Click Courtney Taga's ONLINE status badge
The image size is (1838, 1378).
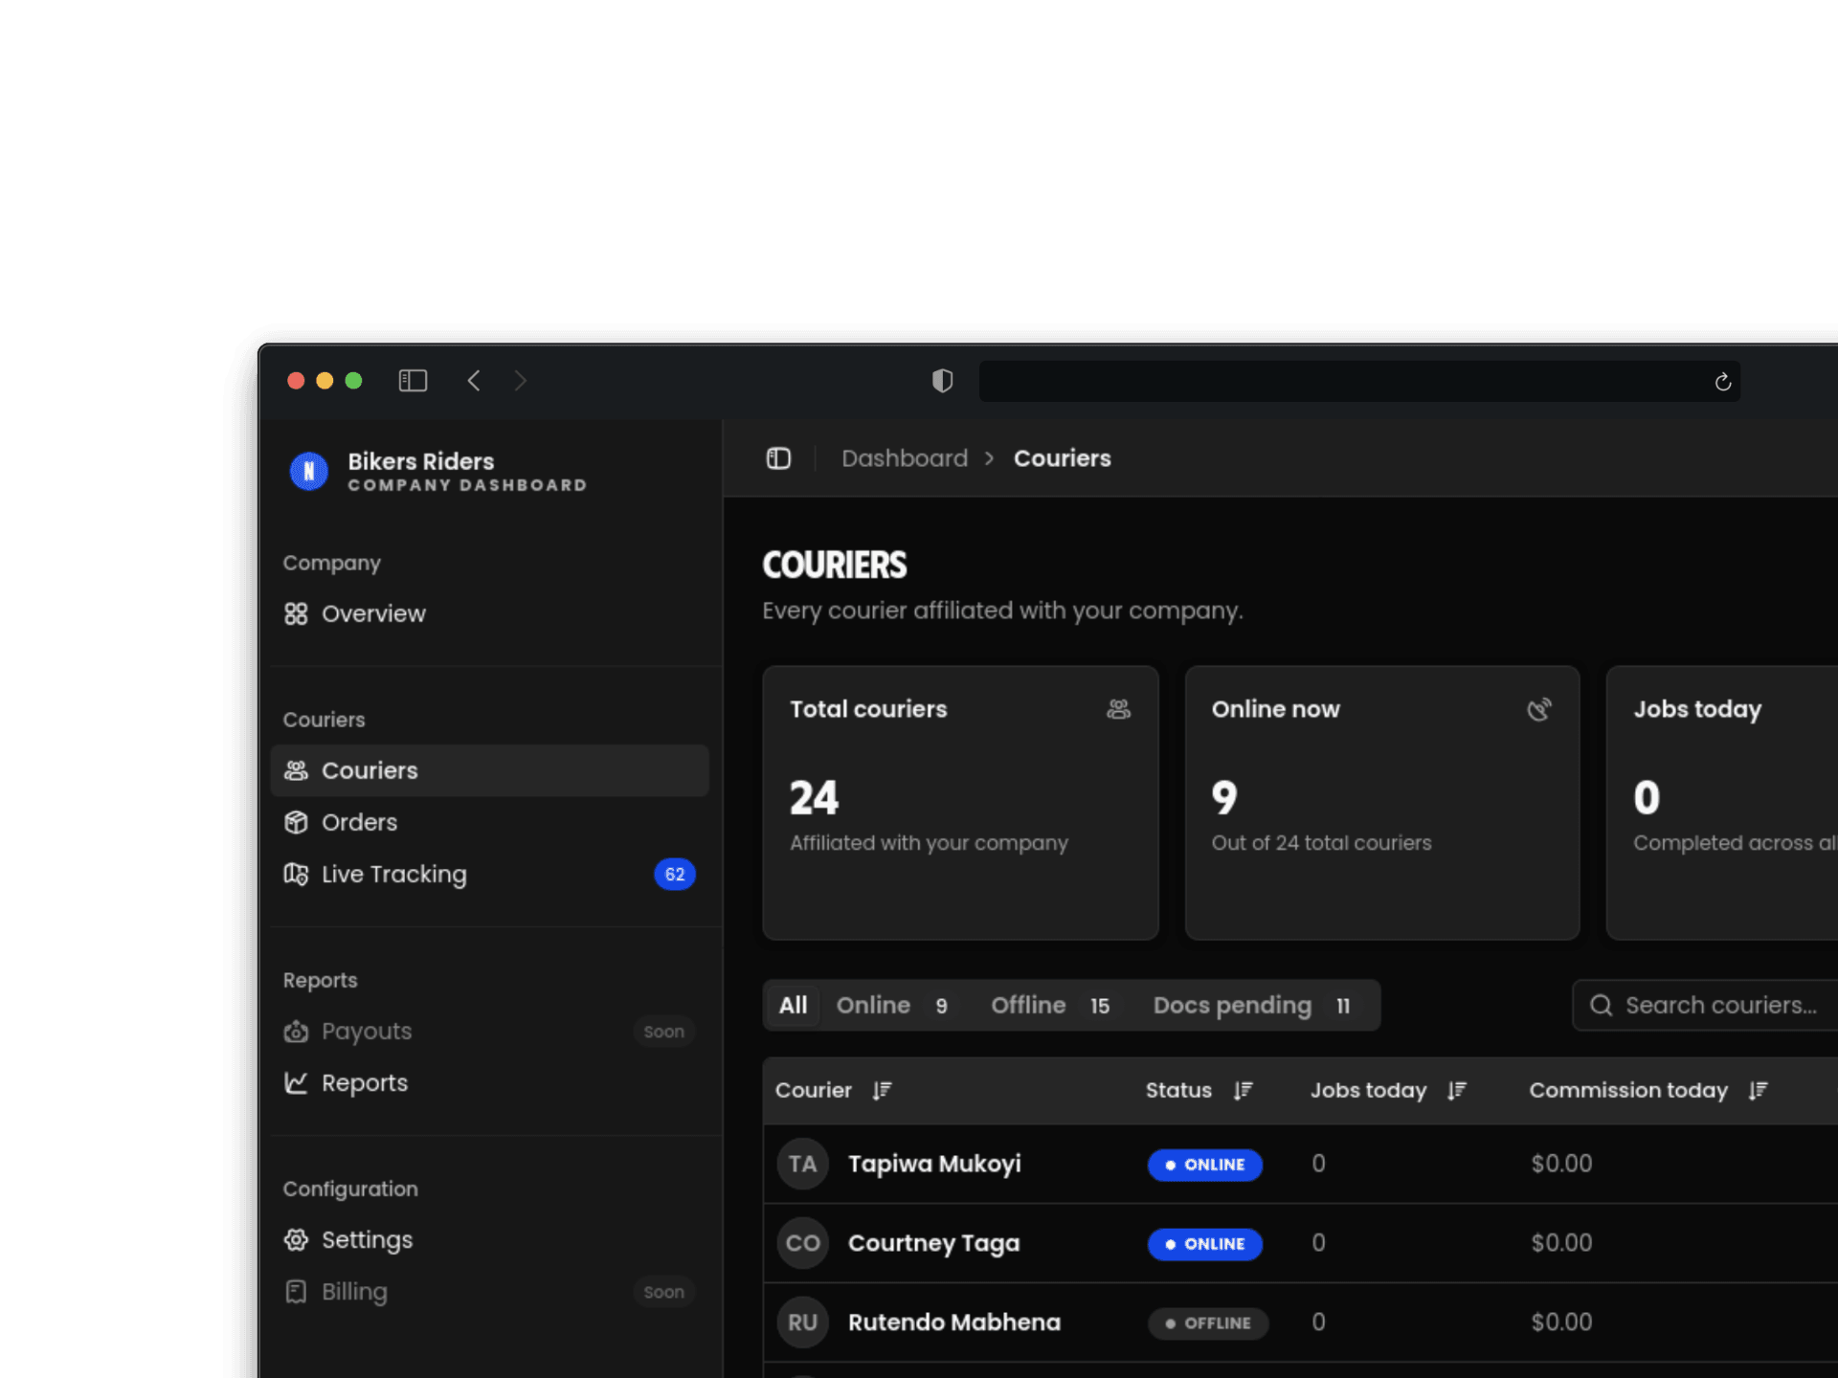[x=1205, y=1244]
